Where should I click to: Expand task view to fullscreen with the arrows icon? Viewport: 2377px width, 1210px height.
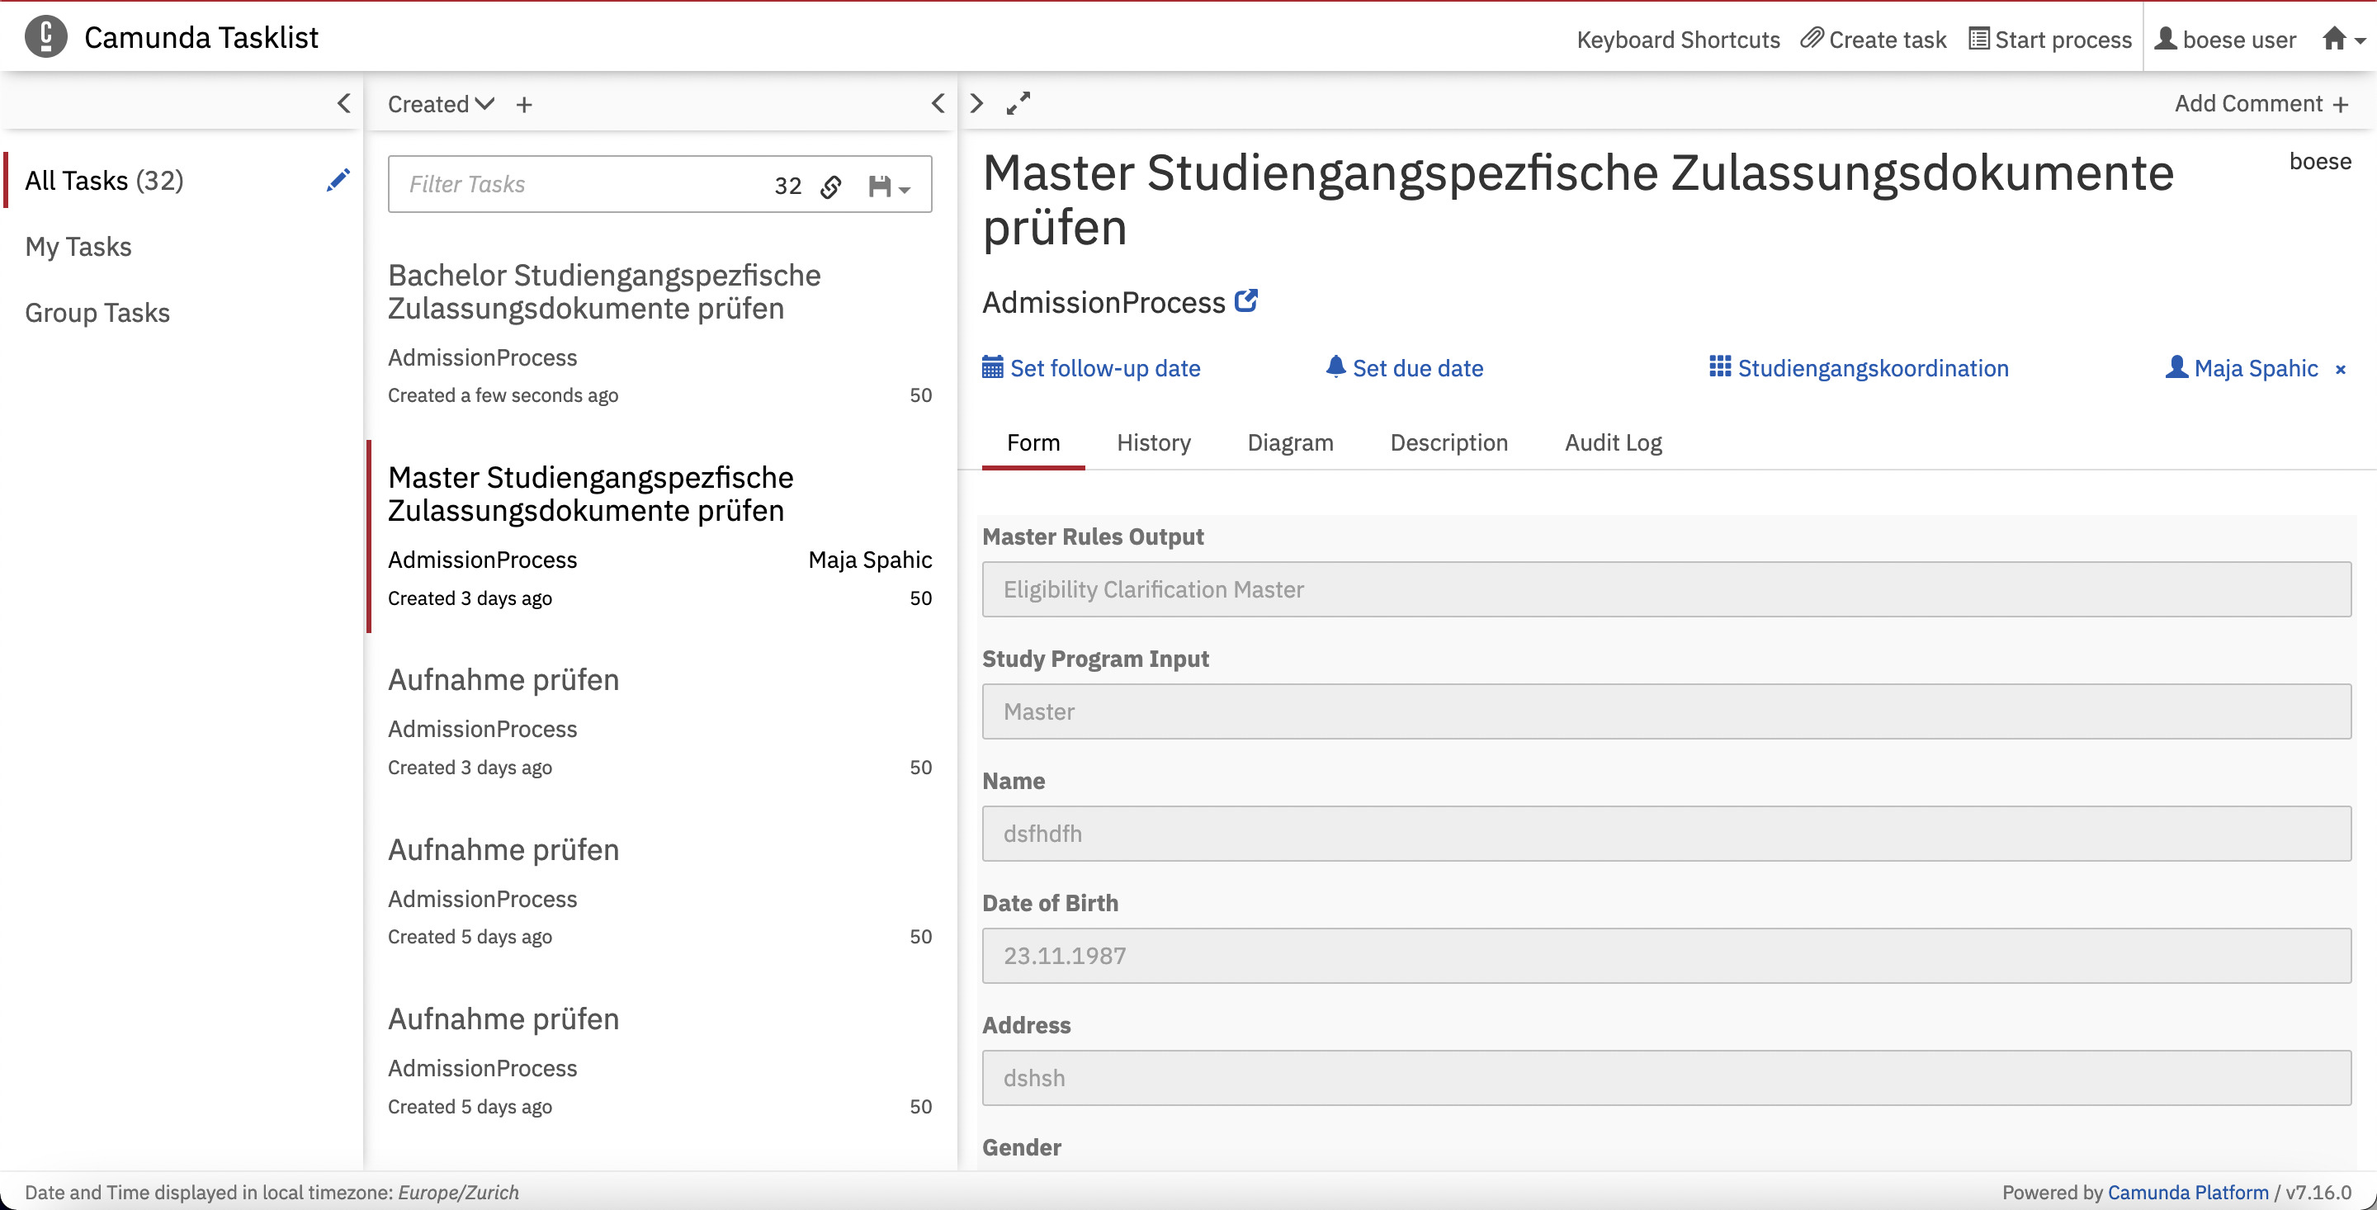1018,102
